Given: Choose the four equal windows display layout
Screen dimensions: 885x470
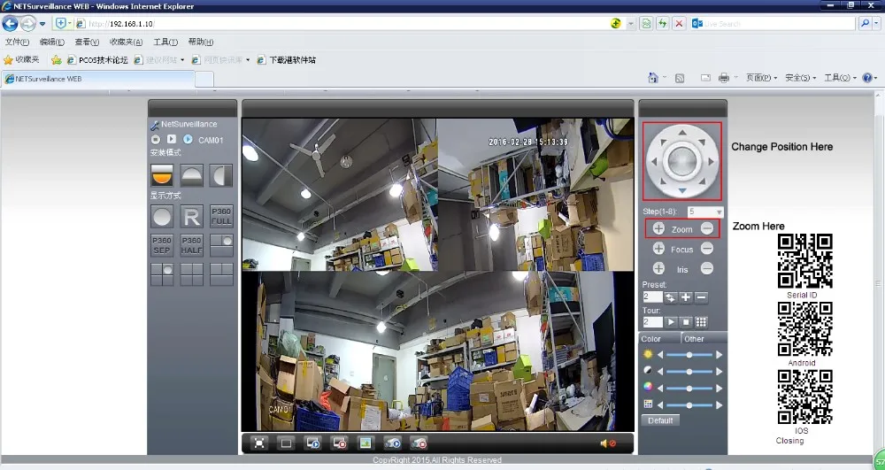Looking at the screenshot, I should point(192,274).
